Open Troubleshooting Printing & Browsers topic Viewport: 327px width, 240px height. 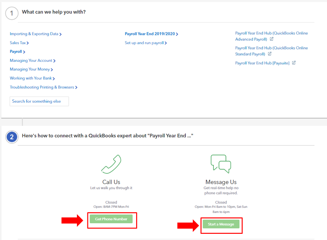coord(44,87)
